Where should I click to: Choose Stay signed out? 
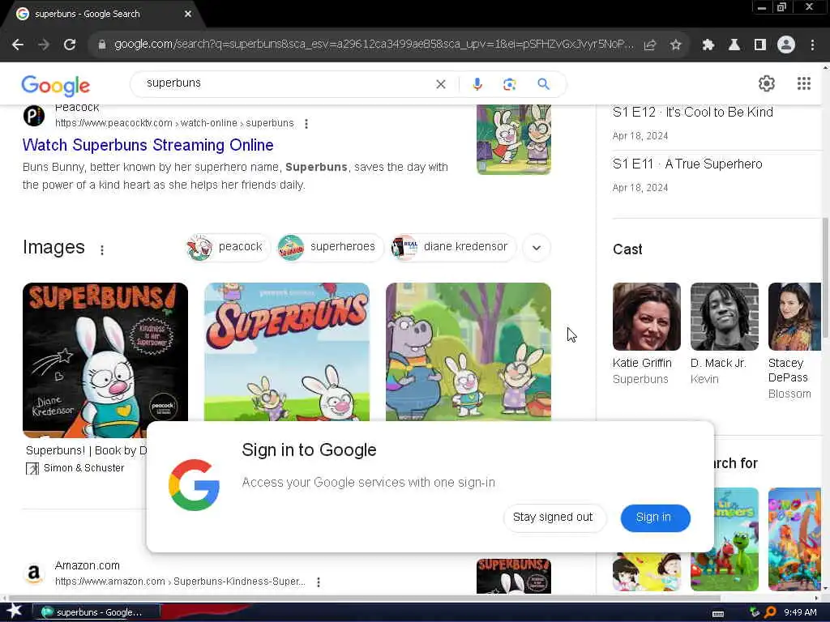coord(553,518)
